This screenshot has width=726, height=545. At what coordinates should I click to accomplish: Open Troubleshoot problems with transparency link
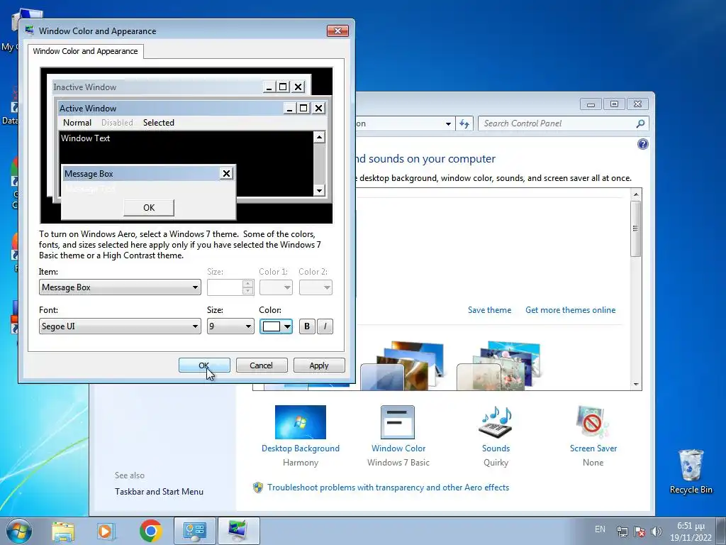click(388, 488)
